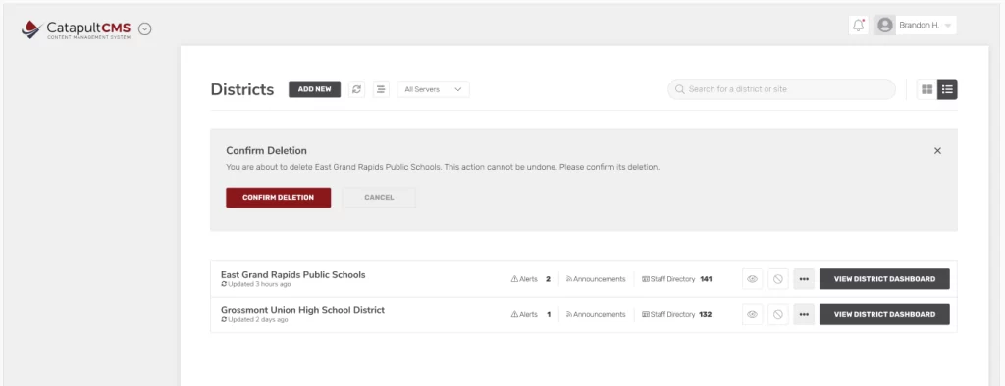Open more options for East Grand Rapids
This screenshot has width=1005, height=386.
804,279
